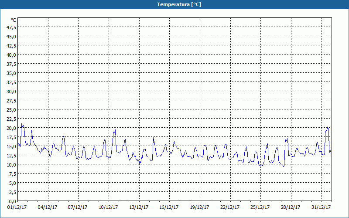
Task: Select the 22,5 y-axis label
Action: tap(12, 119)
